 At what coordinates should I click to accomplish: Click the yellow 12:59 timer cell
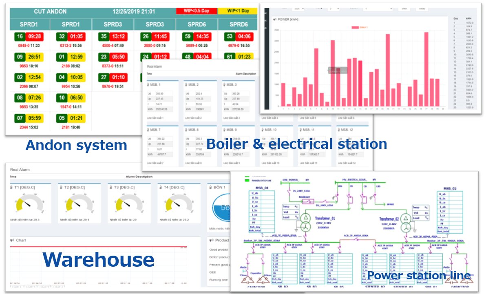76,57
